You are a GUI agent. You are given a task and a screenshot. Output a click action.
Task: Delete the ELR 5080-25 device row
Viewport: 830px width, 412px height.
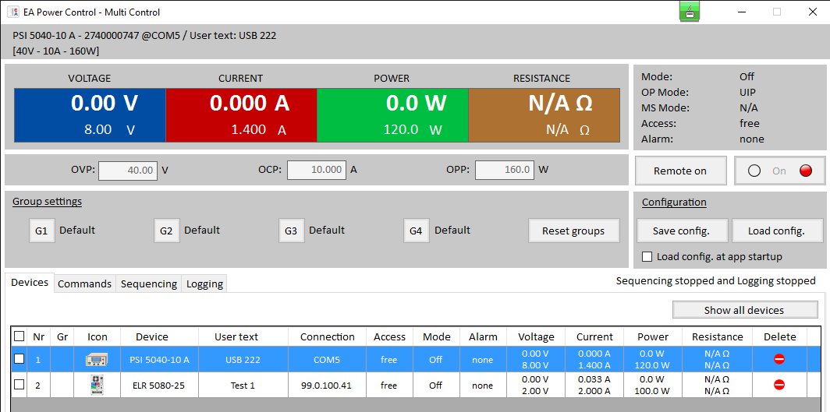pos(779,385)
